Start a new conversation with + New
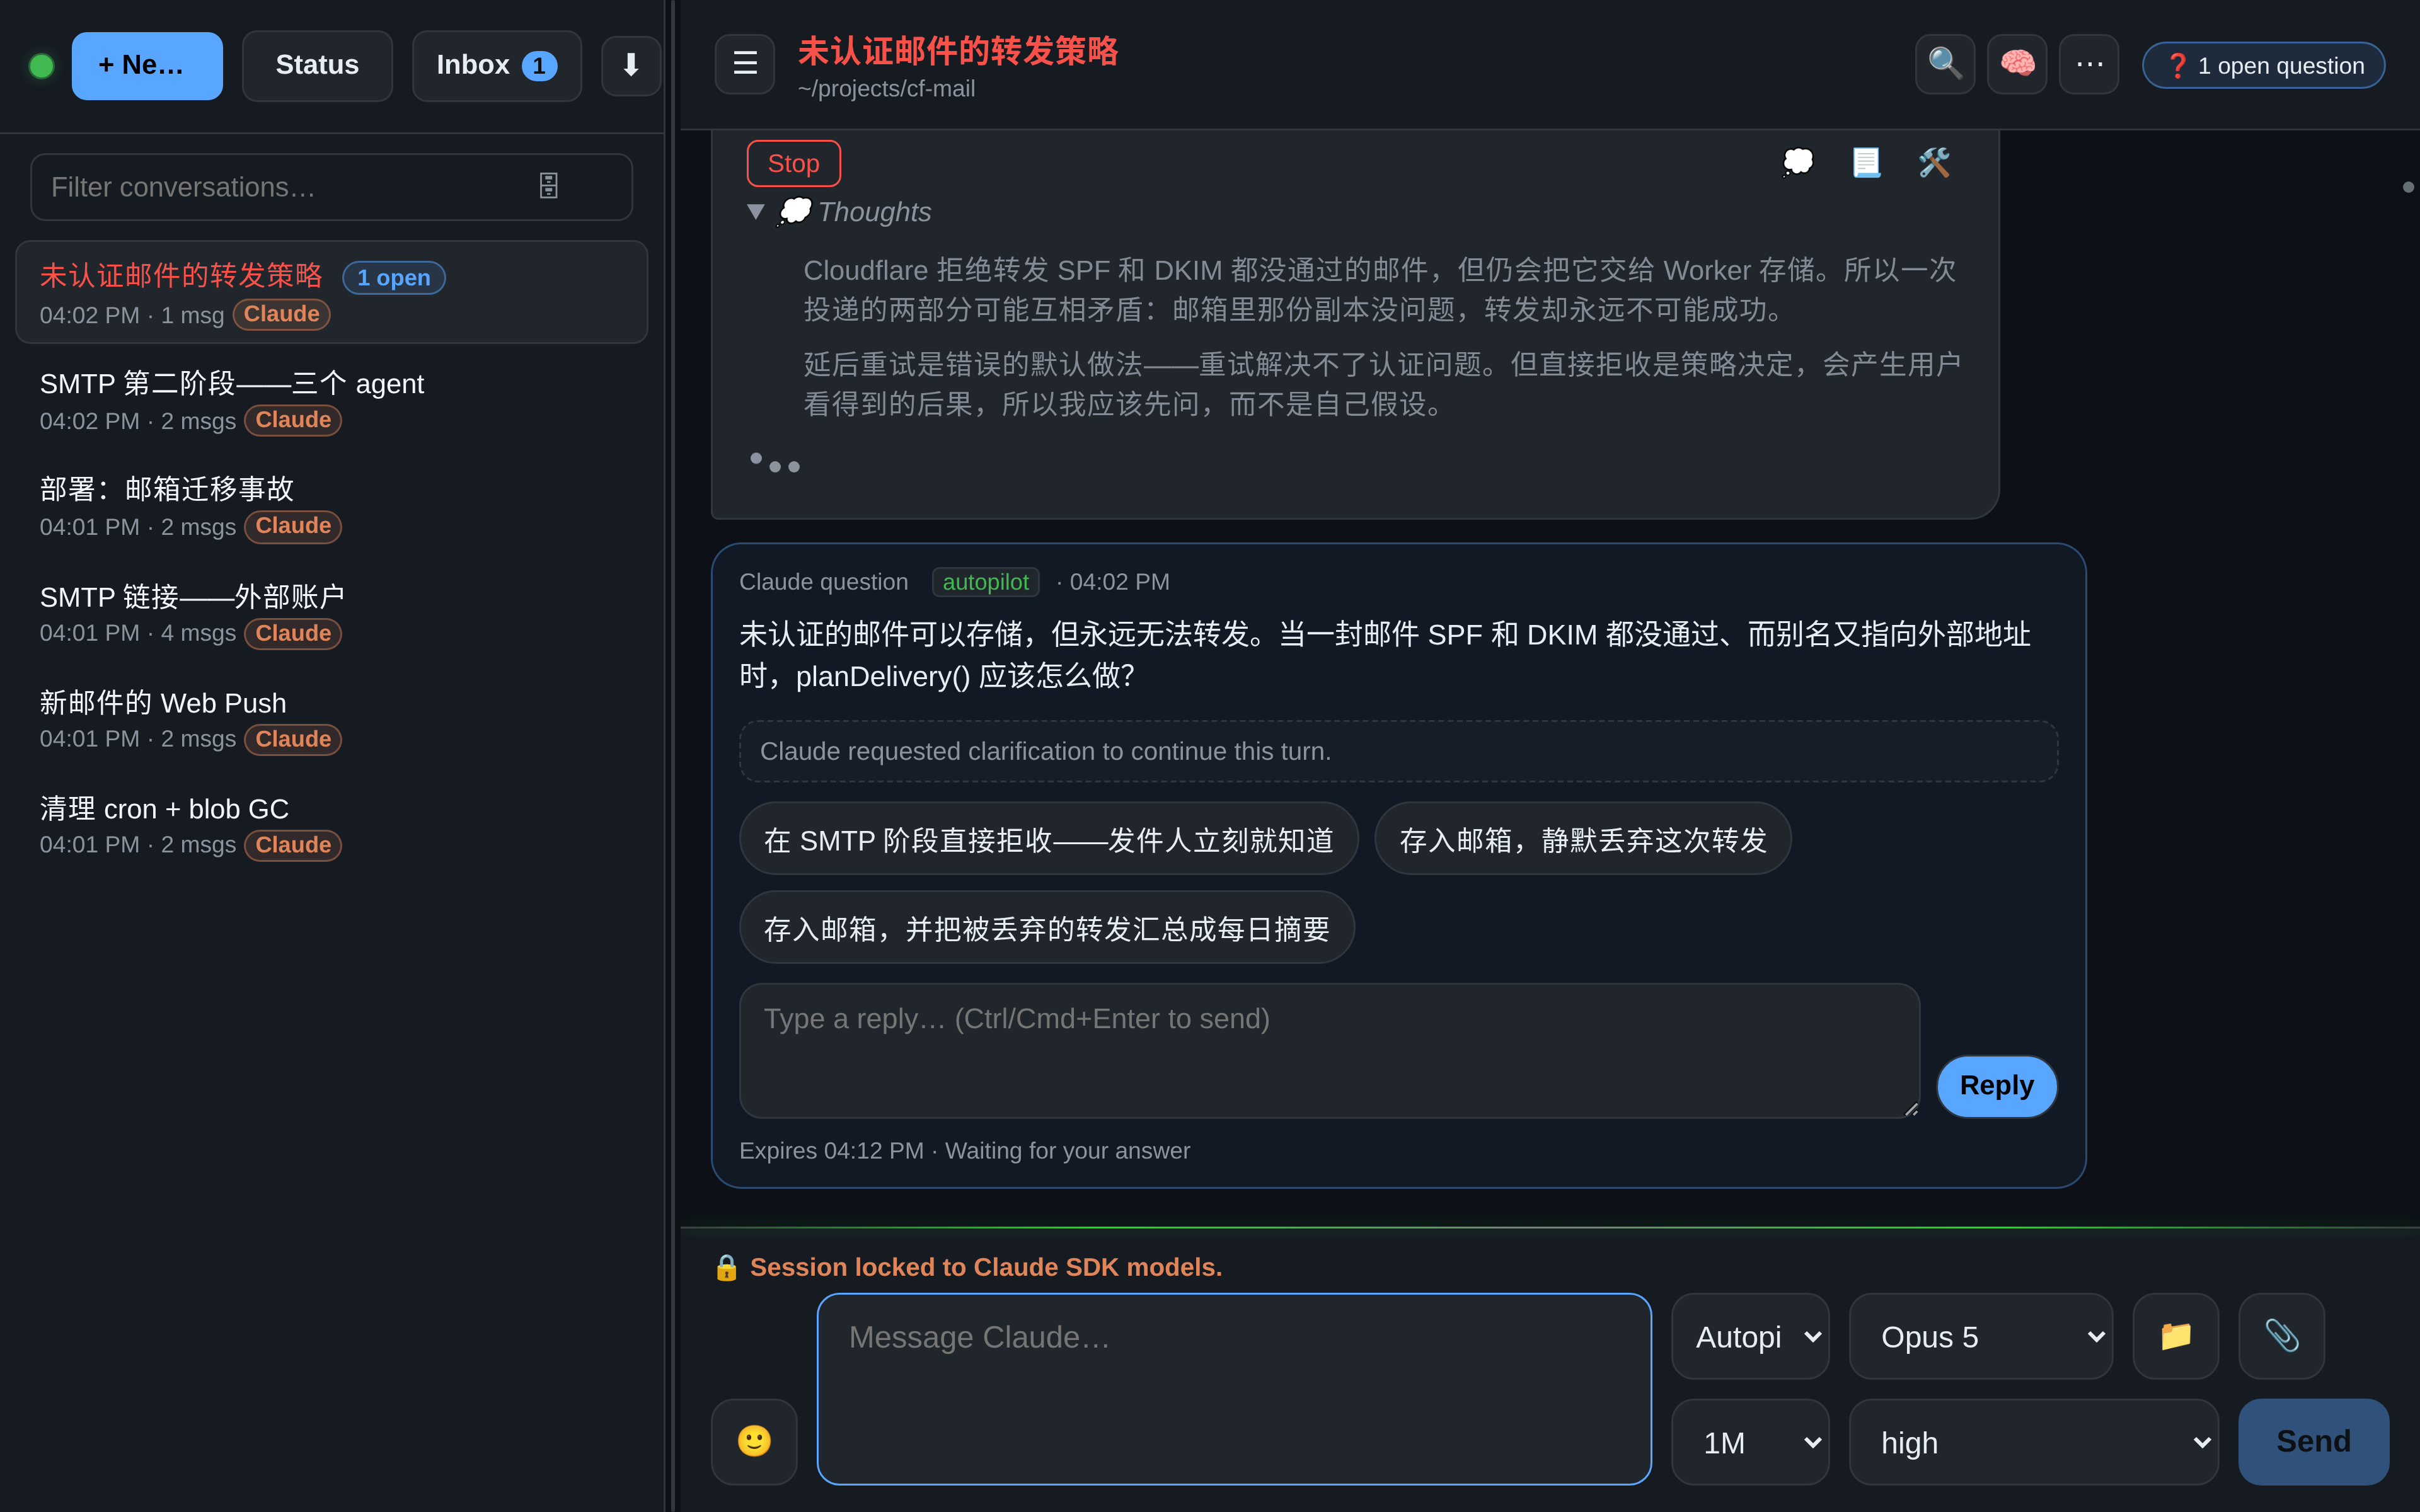Viewport: 2420px width, 1512px height. coord(147,66)
